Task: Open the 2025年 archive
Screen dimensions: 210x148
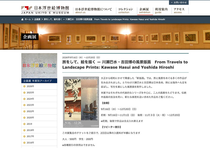Action: [x=39, y=92]
